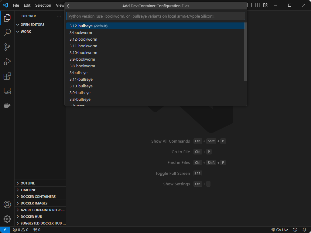Expand the Outline section
Screen dimensions: 311x233
click(x=40, y=183)
